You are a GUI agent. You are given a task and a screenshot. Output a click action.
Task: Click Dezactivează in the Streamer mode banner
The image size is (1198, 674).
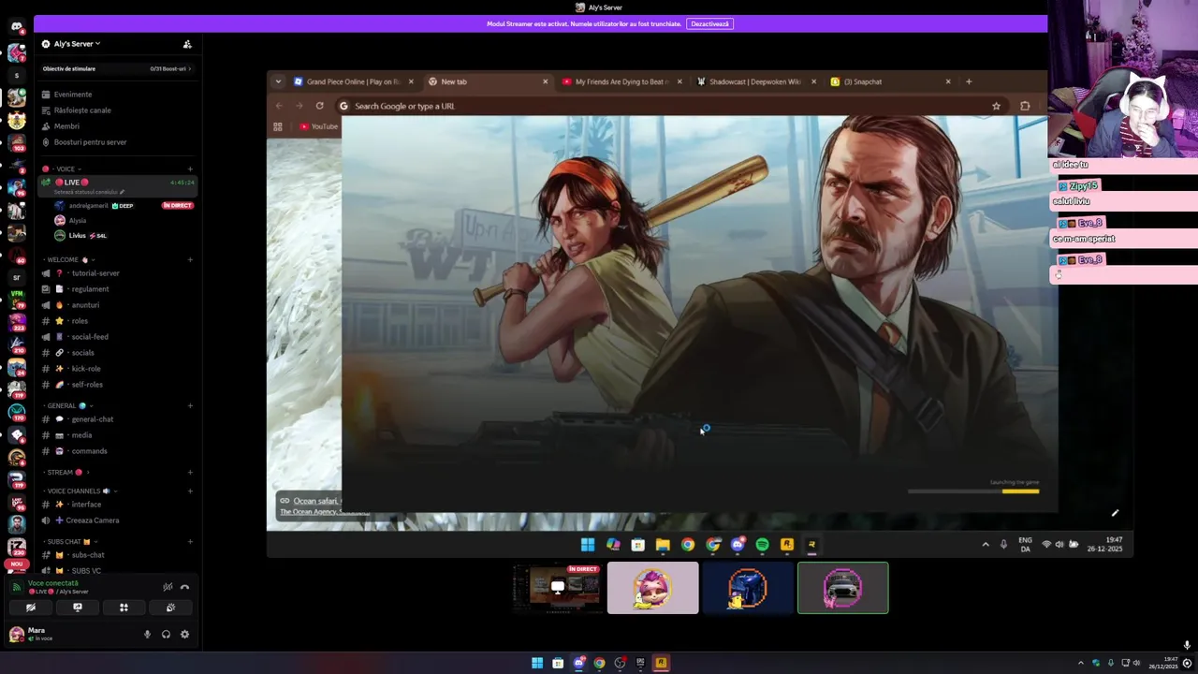pos(709,23)
